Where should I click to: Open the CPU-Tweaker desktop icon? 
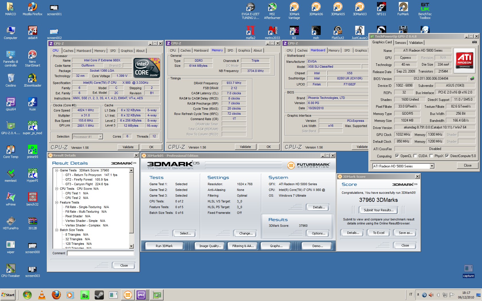point(11,271)
